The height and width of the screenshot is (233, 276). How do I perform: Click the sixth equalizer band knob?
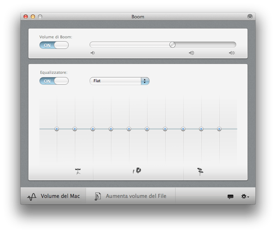(147, 129)
